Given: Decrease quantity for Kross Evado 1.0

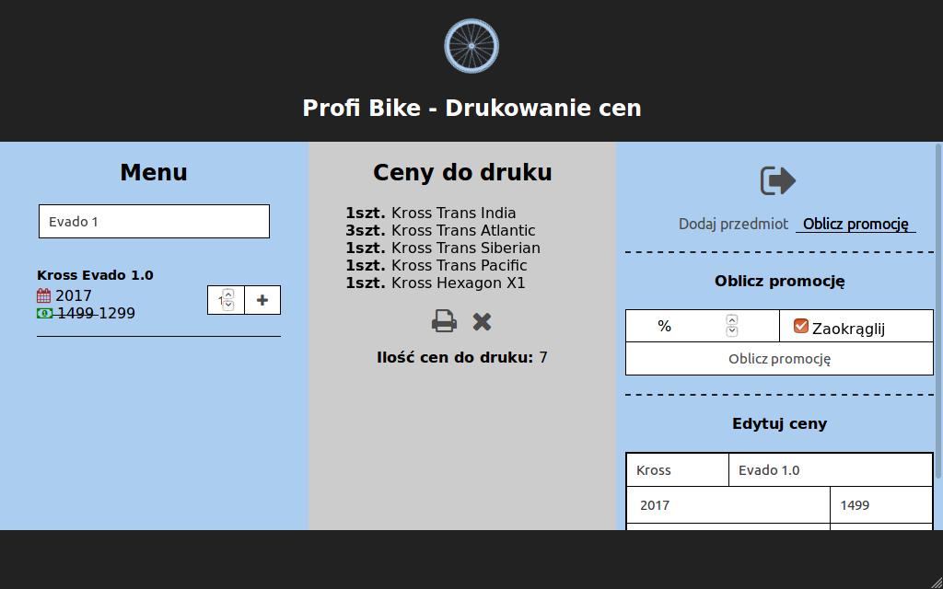Looking at the screenshot, I should pyautogui.click(x=228, y=305).
